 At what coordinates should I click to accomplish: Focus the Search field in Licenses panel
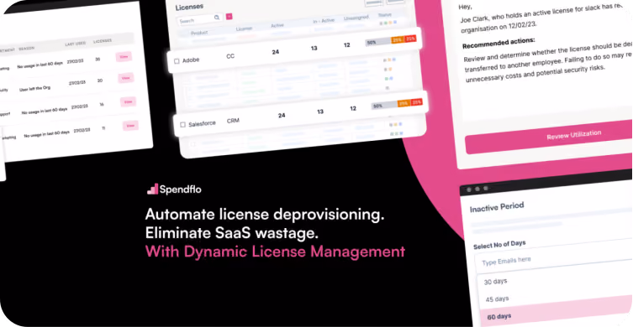pos(199,19)
